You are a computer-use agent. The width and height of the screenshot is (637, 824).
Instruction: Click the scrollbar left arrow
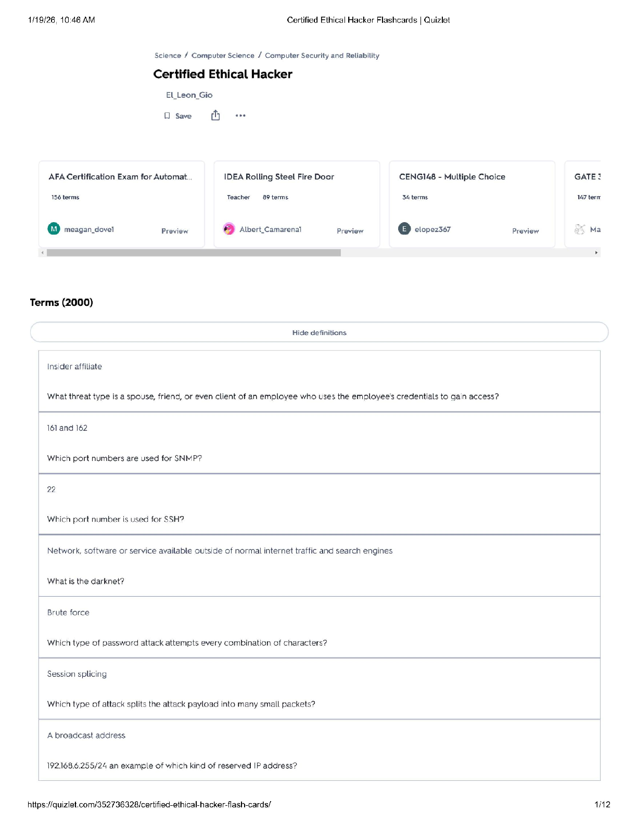tap(42, 253)
